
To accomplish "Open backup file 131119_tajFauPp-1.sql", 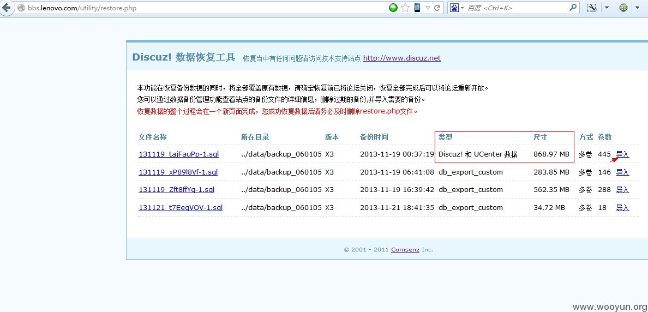I will [x=178, y=154].
